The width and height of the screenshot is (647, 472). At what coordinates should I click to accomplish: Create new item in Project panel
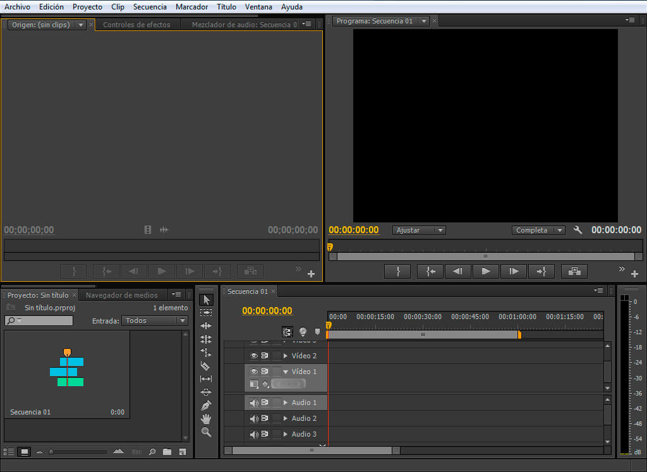click(183, 452)
